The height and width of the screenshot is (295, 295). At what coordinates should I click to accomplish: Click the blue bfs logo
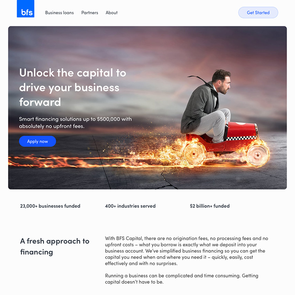point(26,9)
